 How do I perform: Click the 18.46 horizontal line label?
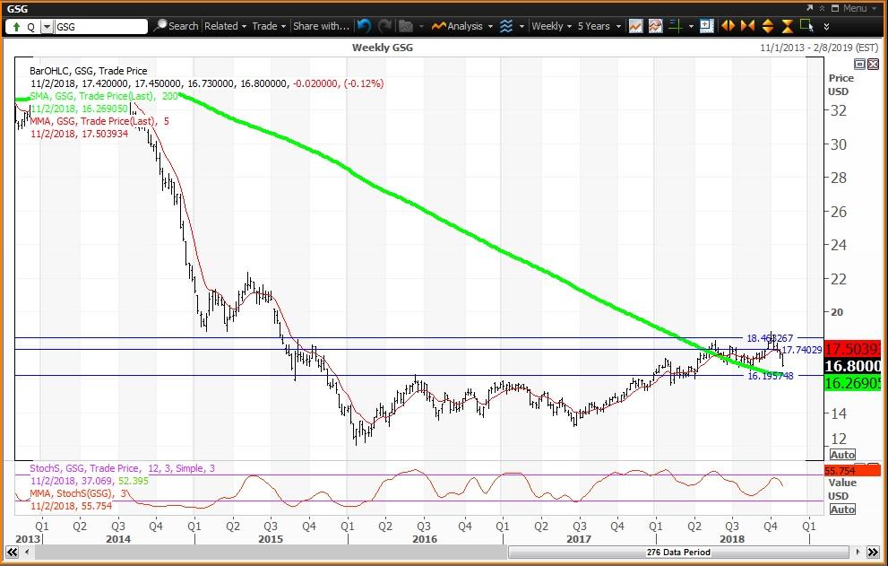click(770, 338)
